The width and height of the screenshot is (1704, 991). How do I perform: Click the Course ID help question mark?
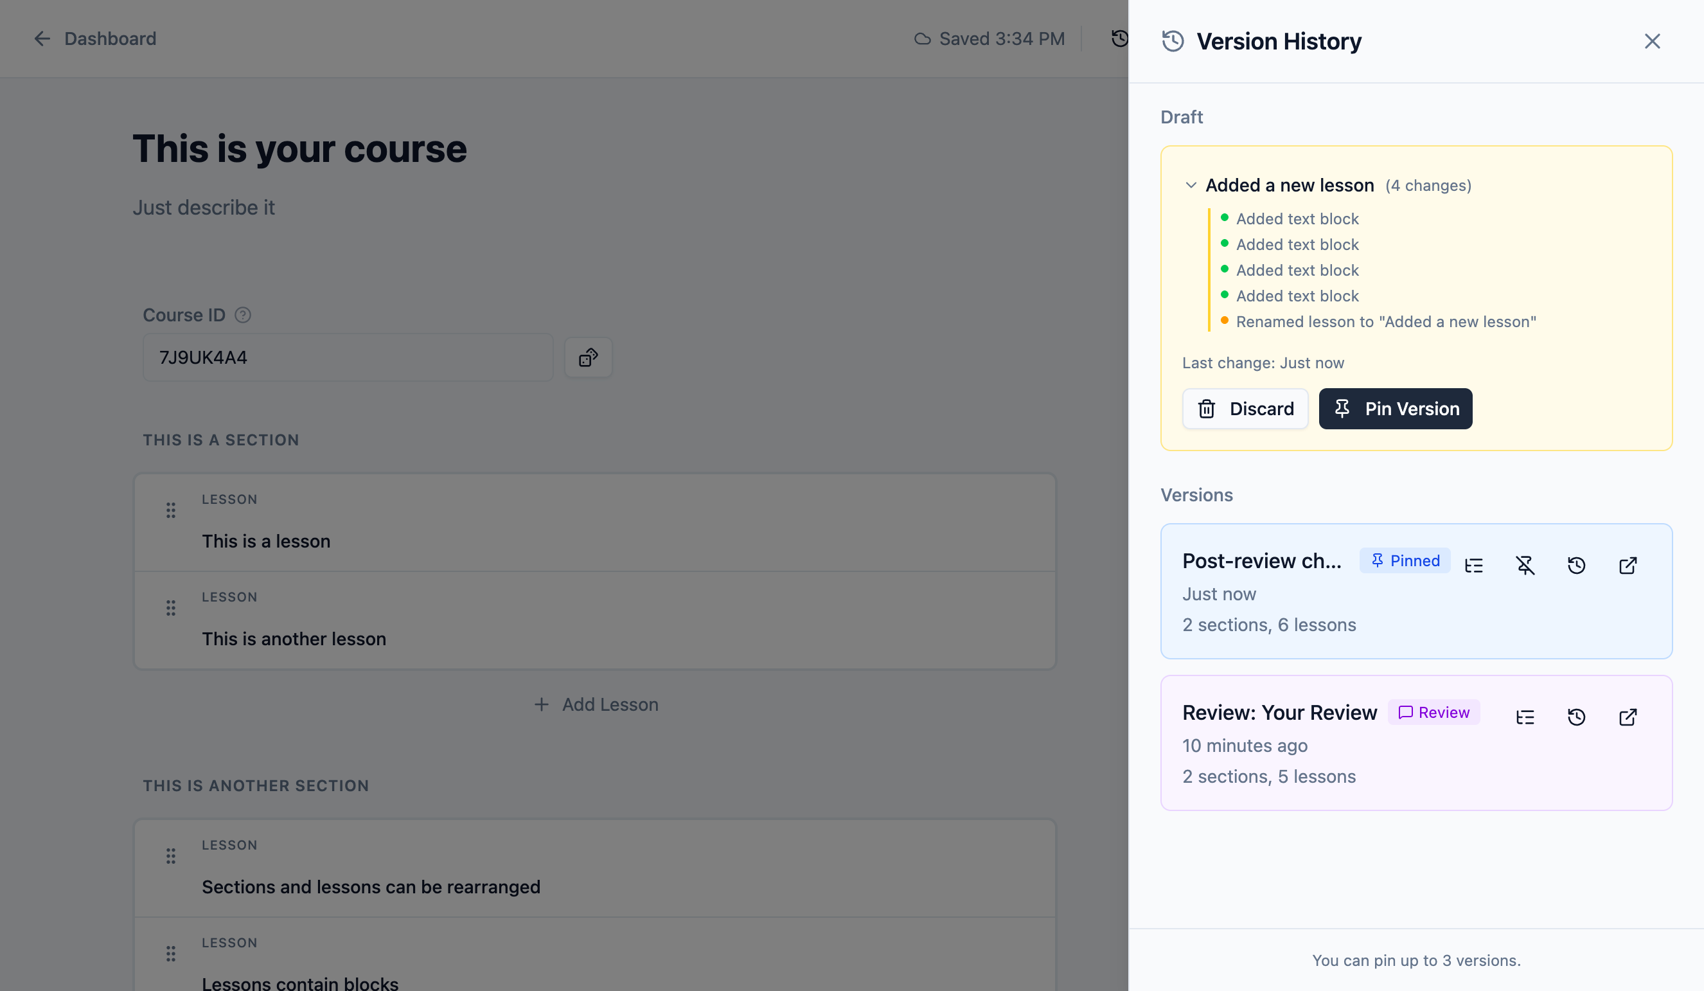[243, 314]
